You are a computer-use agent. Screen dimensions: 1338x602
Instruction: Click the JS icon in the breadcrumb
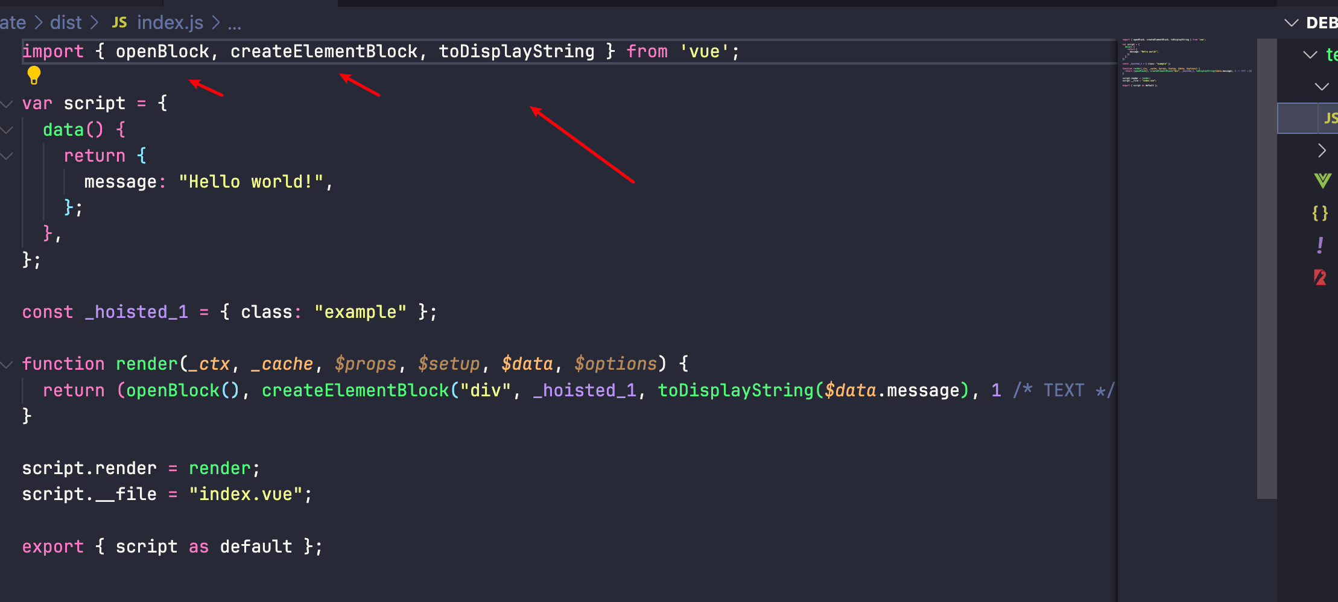click(x=119, y=23)
